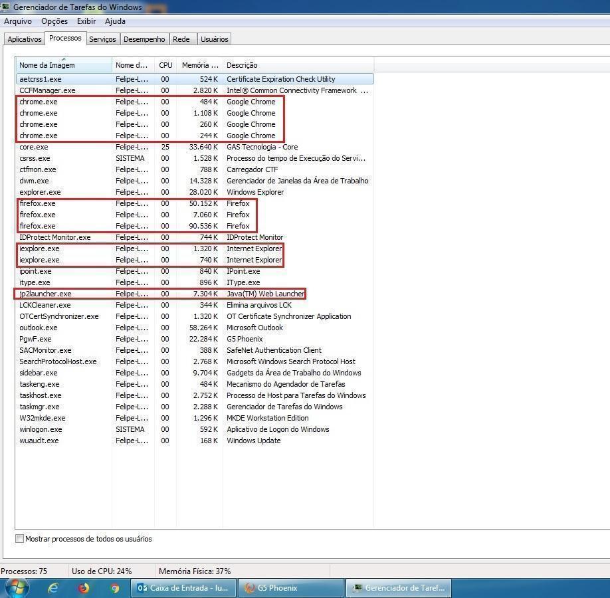Open the Desempenho tab
610x598 pixels.
pos(144,39)
